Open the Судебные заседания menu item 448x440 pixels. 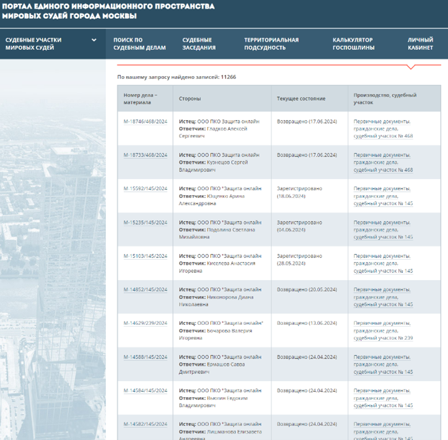point(199,43)
